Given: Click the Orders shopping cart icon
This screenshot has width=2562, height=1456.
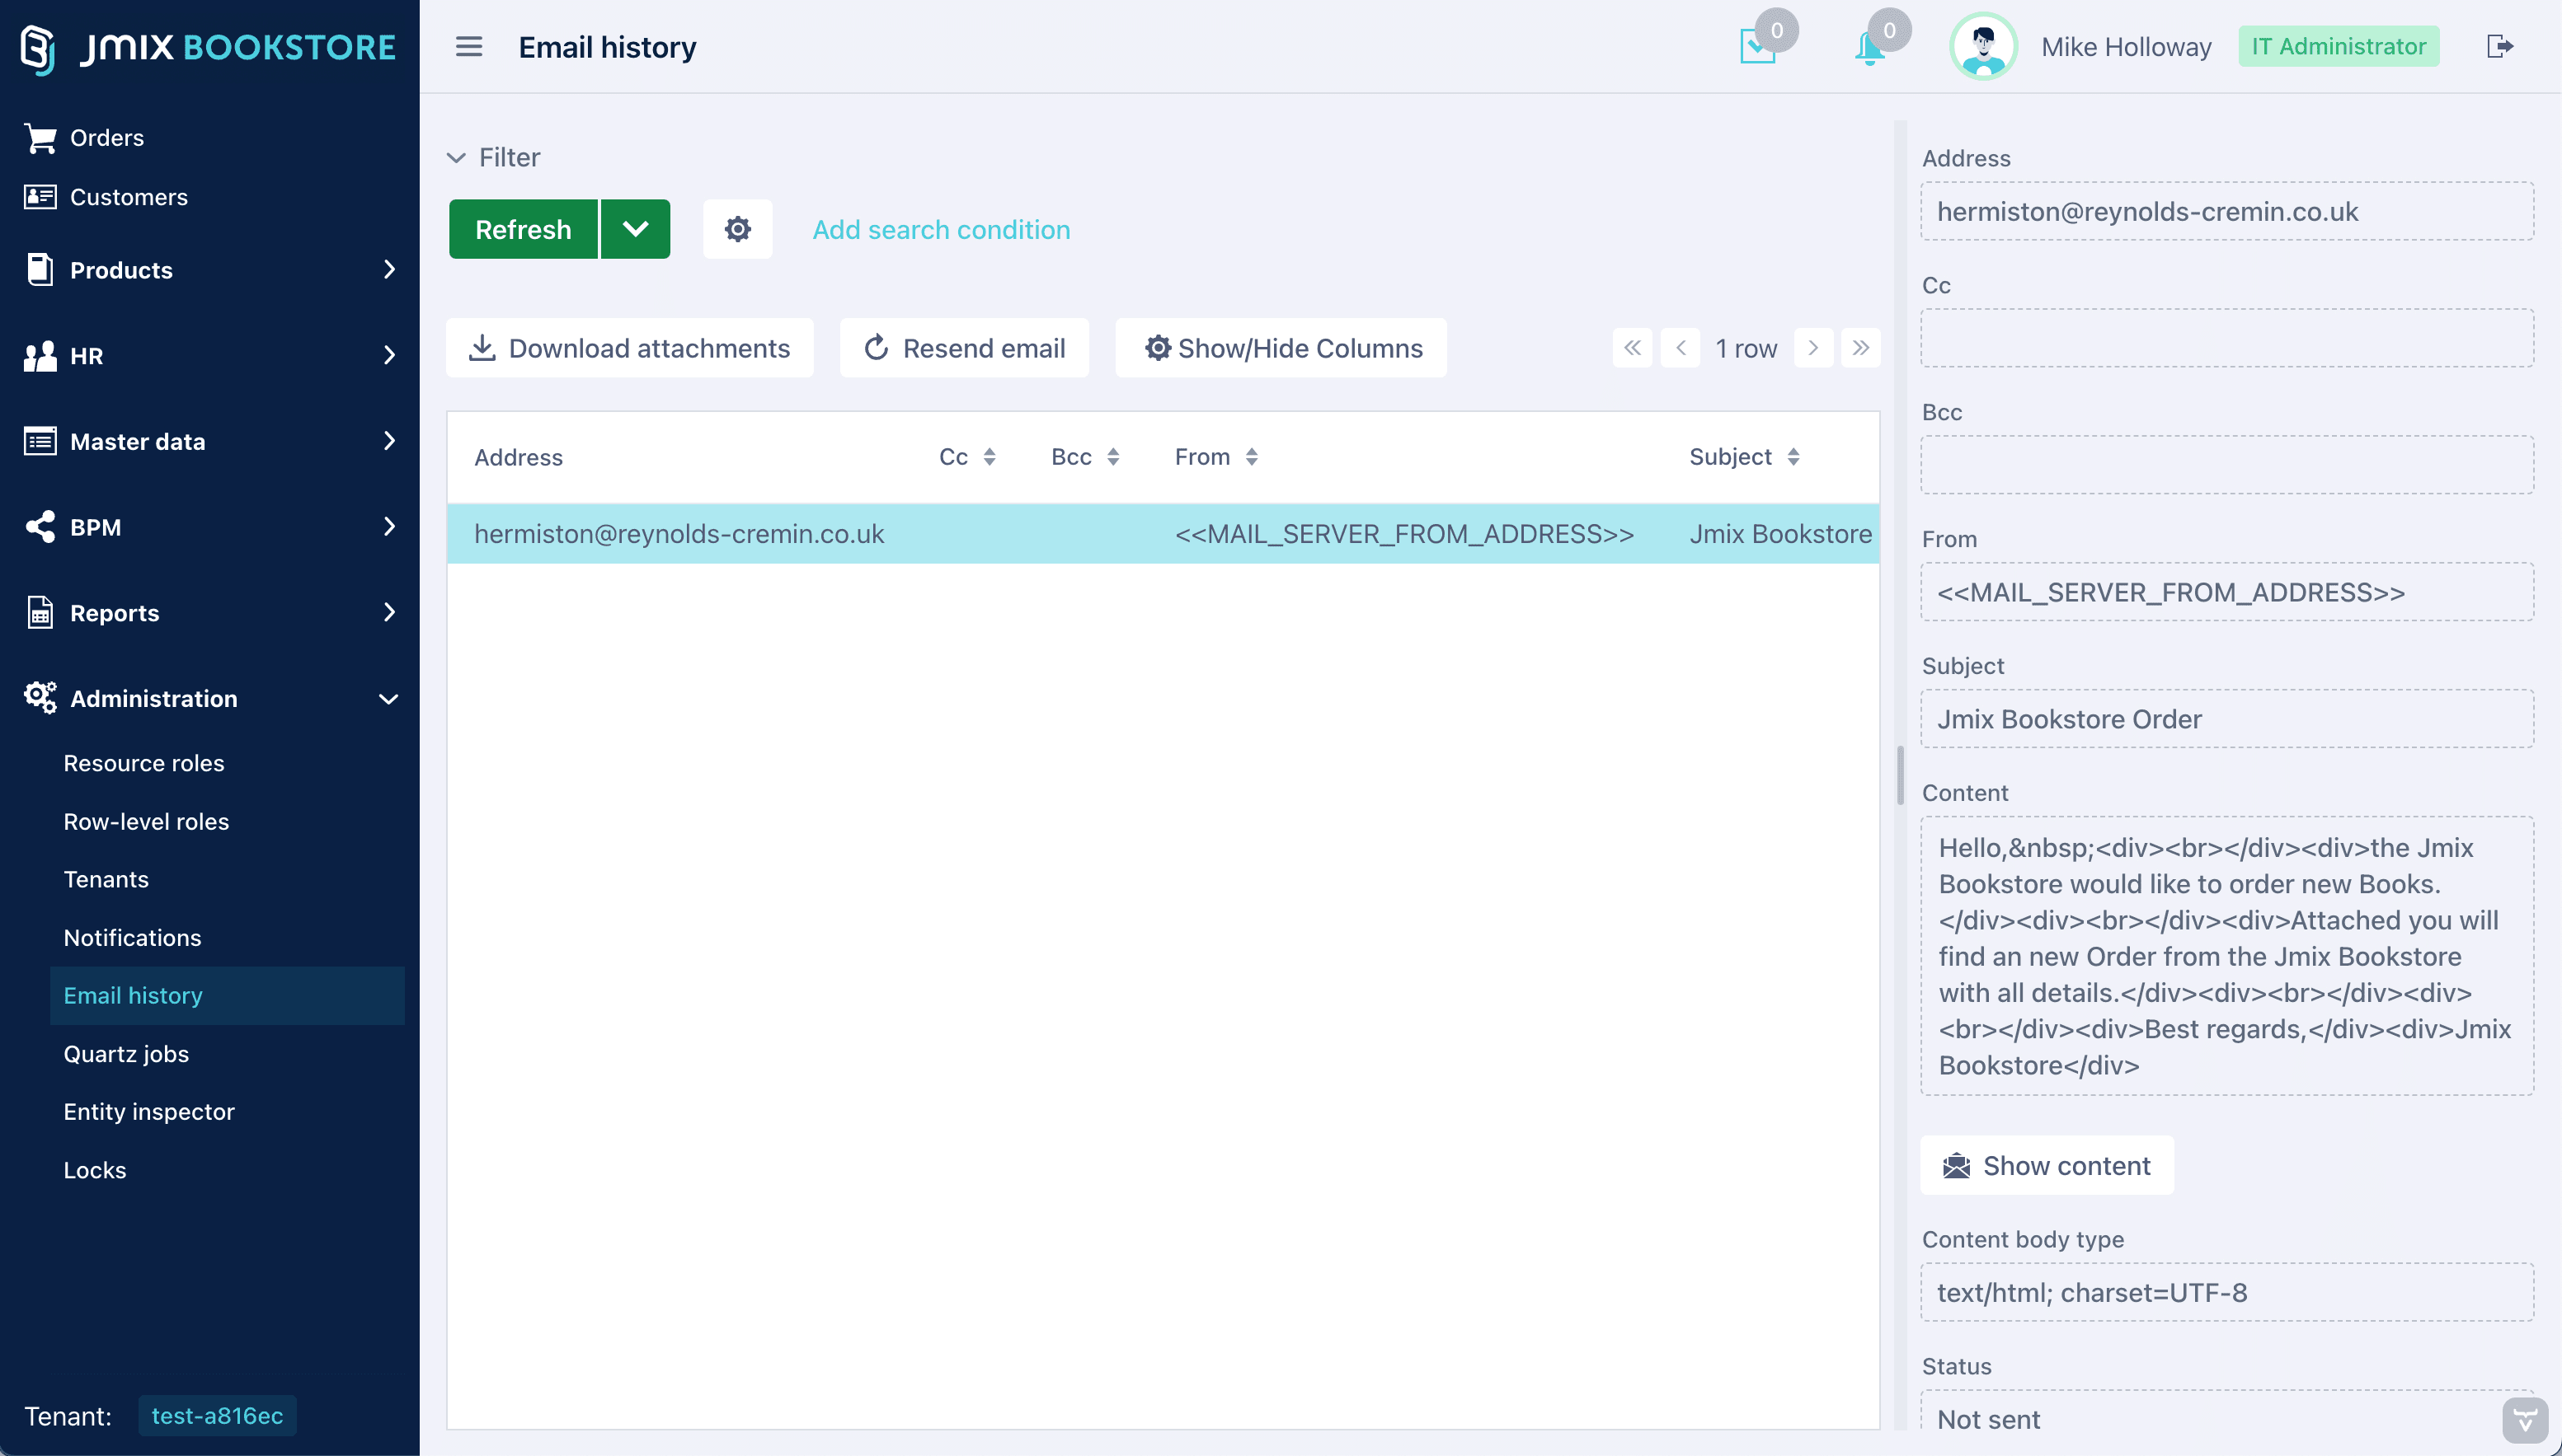Looking at the screenshot, I should (40, 138).
